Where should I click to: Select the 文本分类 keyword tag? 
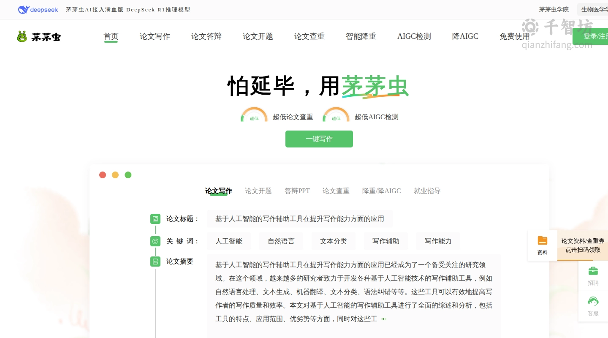(x=334, y=241)
